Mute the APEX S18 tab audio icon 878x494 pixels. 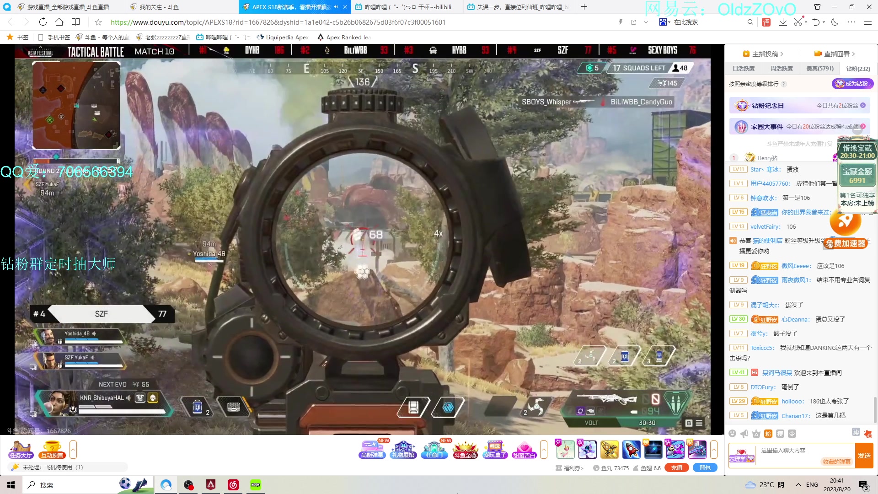[x=336, y=7]
